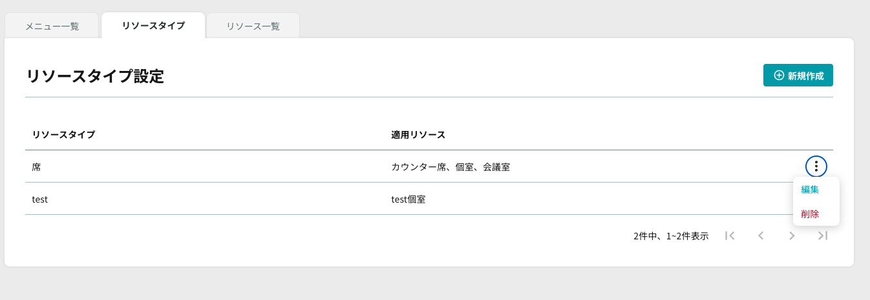Jump to last page icon
870x300 pixels.
pos(823,236)
